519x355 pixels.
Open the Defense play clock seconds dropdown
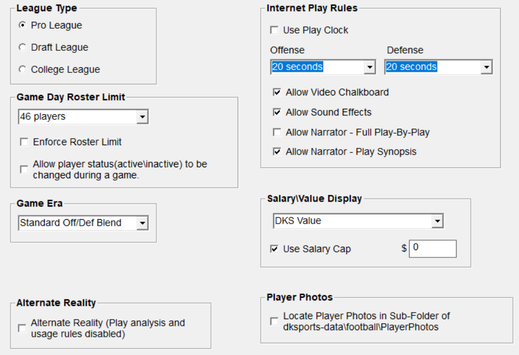(x=486, y=67)
